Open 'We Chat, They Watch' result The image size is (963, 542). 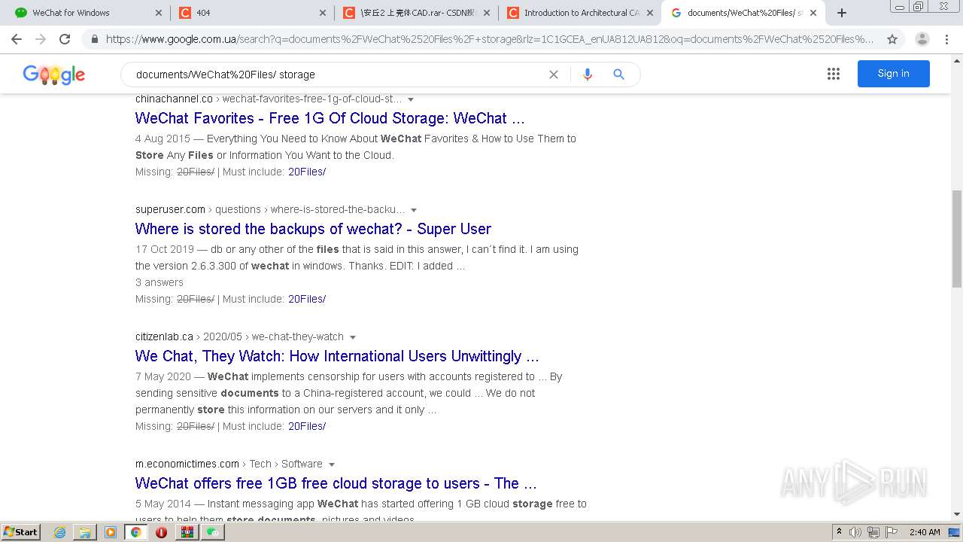pos(337,356)
